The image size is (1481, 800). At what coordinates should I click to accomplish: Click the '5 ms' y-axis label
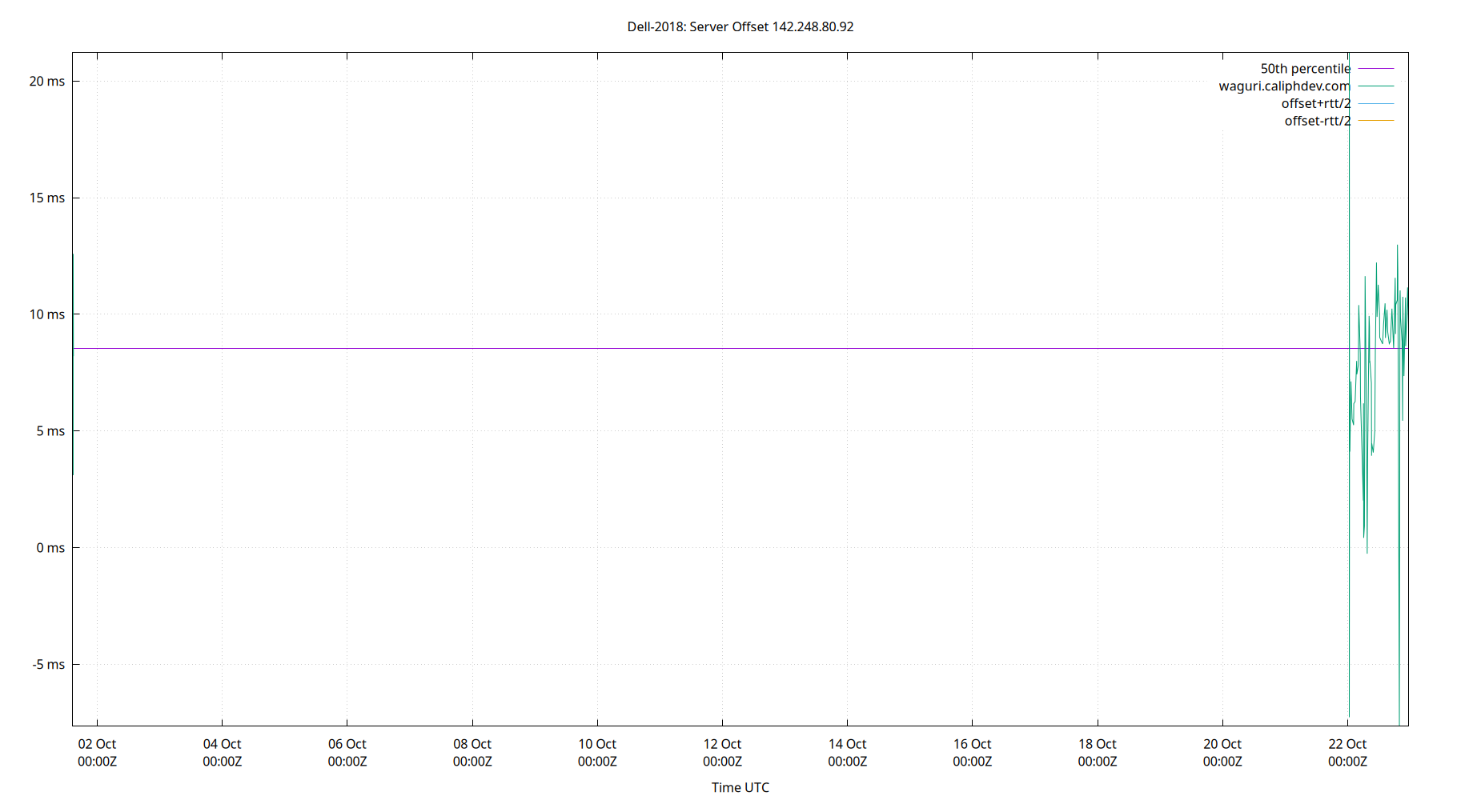point(50,431)
